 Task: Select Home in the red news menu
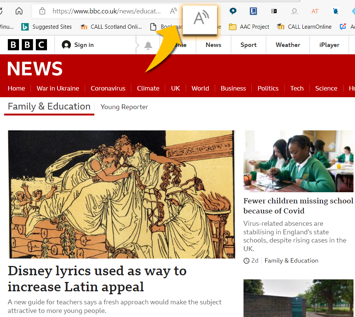(16, 88)
